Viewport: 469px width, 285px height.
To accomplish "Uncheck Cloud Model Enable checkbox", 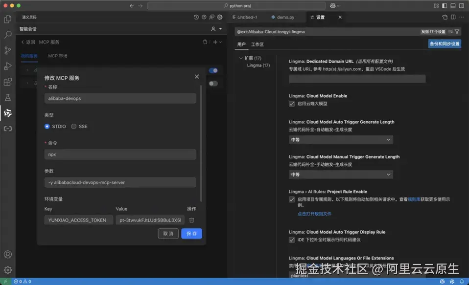I will (292, 104).
